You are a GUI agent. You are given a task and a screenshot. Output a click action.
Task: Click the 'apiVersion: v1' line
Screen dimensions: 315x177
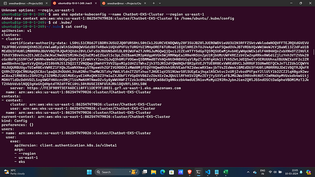coord(17,31)
